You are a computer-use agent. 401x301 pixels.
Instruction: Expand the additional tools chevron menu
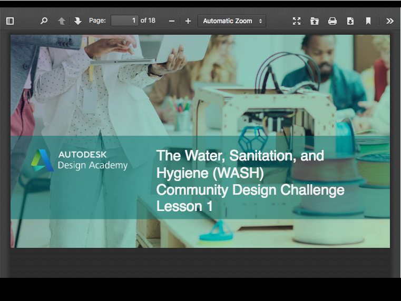point(390,21)
